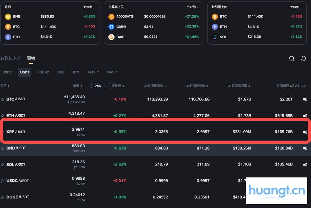311x208 pixels.
Task: Click BNB coin icon in 注目 card
Action: (8, 16)
